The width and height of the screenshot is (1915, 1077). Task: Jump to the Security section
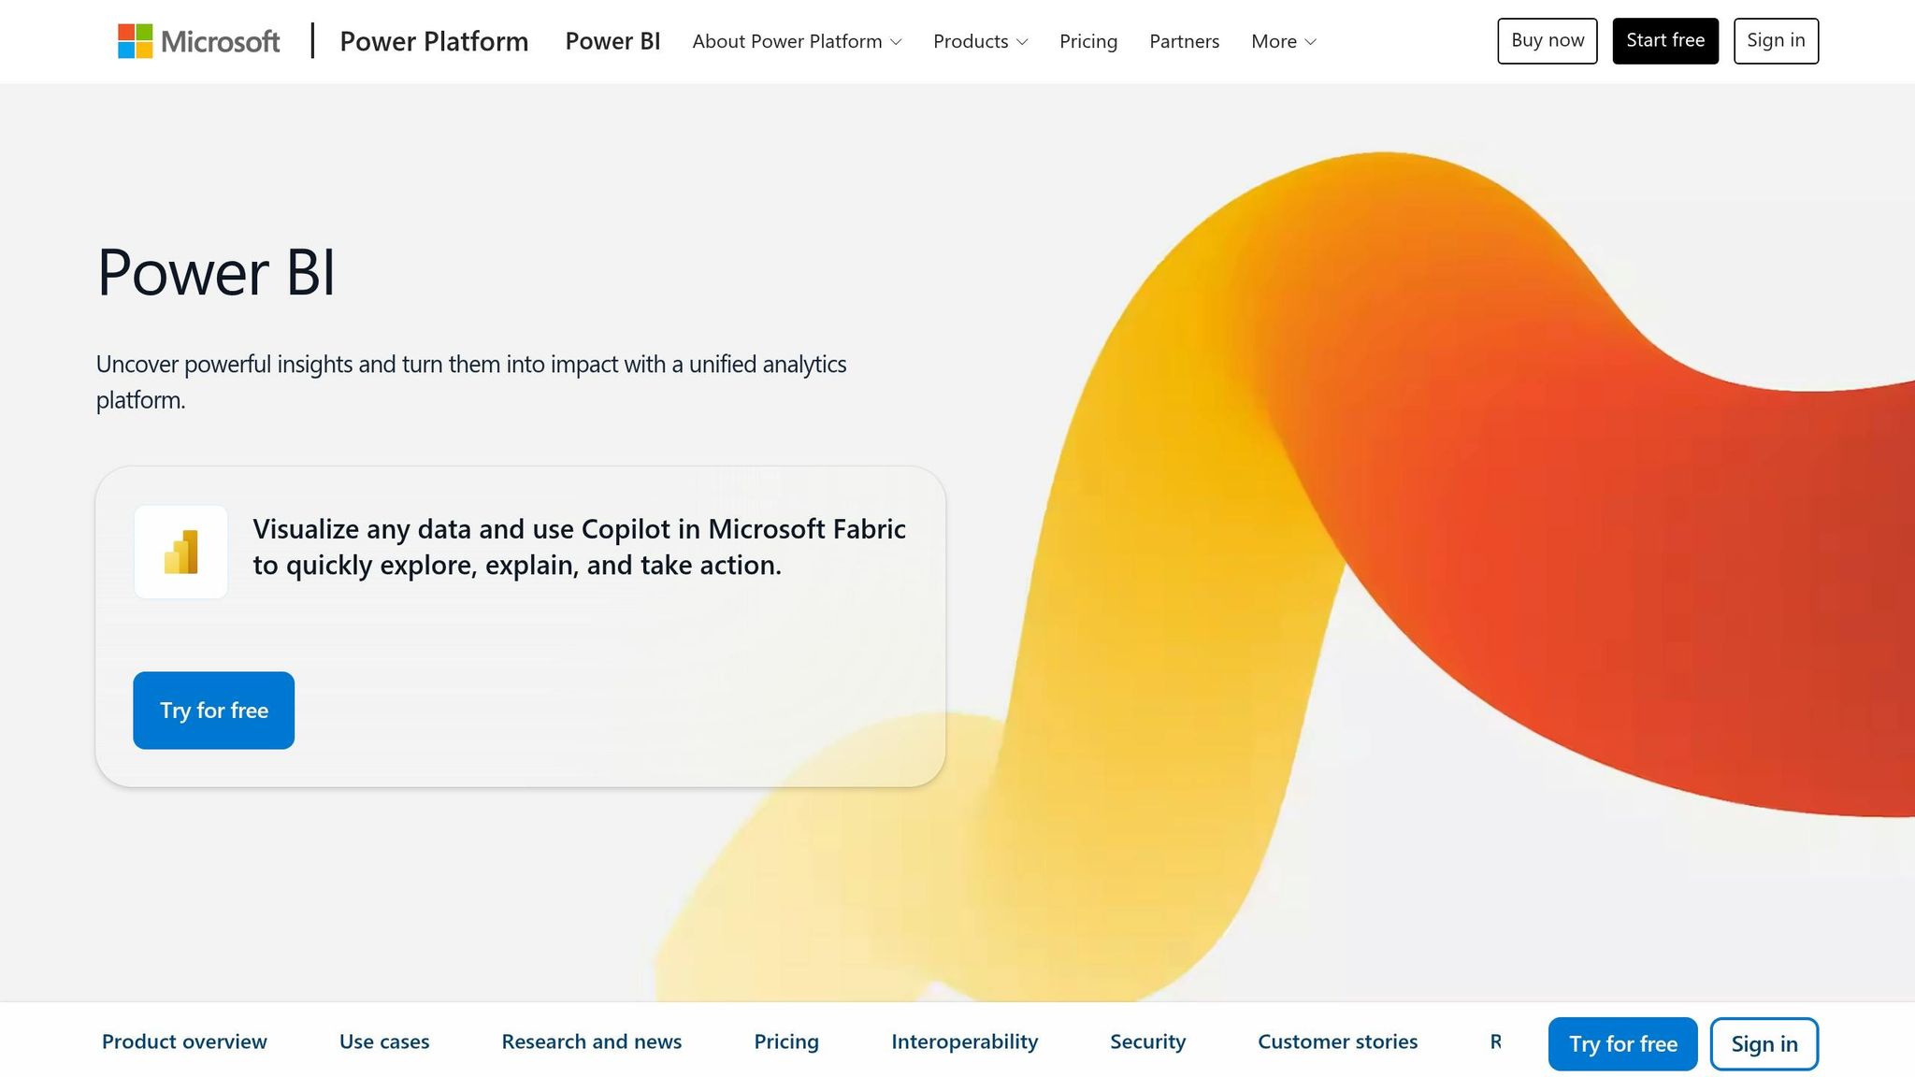pyautogui.click(x=1147, y=1041)
